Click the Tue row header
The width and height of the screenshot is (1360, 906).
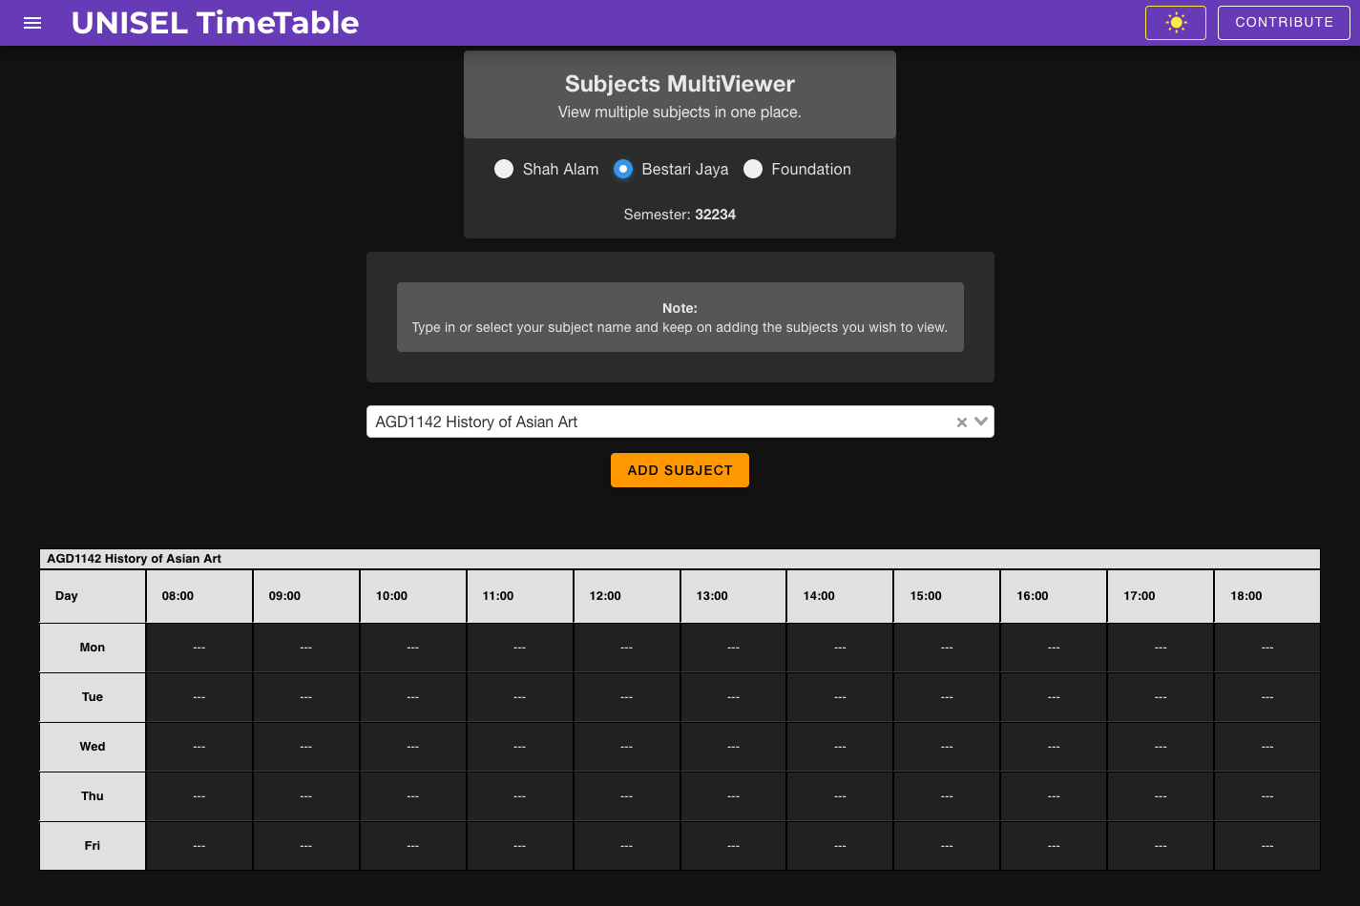(93, 697)
